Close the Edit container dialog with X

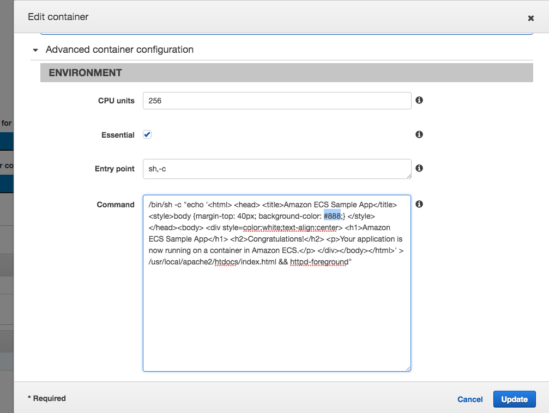[x=530, y=18]
